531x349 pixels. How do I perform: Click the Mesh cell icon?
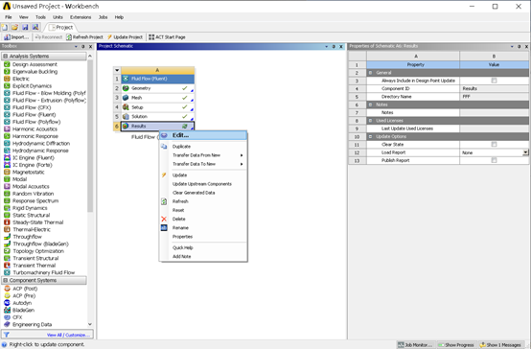pyautogui.click(x=126, y=98)
